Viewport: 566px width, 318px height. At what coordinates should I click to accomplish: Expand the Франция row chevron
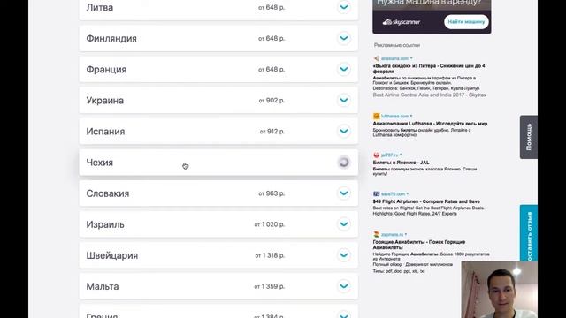click(344, 69)
